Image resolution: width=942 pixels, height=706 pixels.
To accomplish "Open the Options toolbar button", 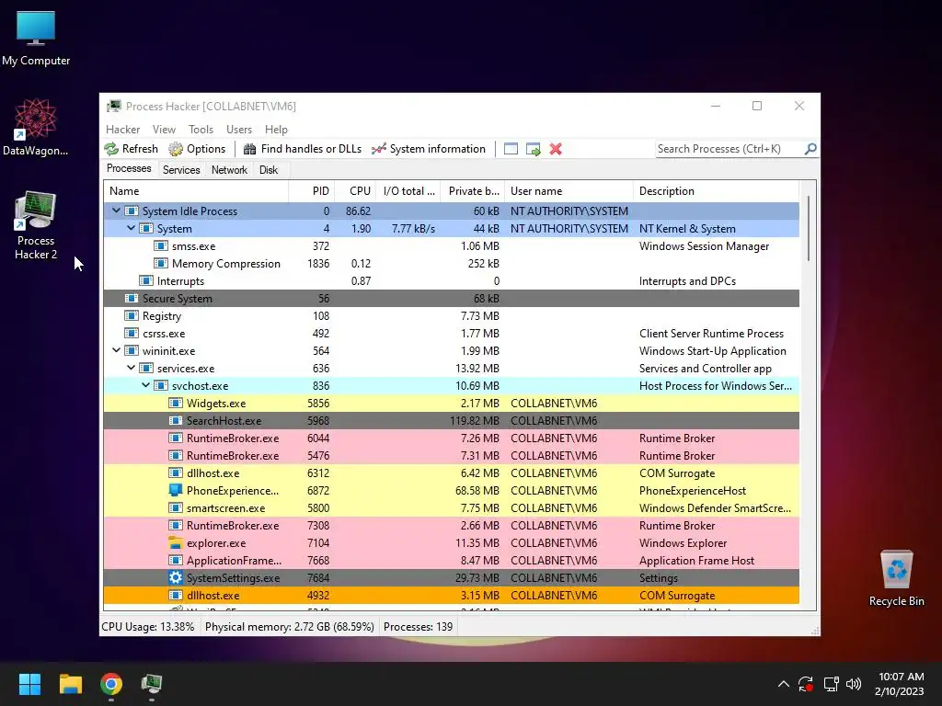I will [x=197, y=149].
